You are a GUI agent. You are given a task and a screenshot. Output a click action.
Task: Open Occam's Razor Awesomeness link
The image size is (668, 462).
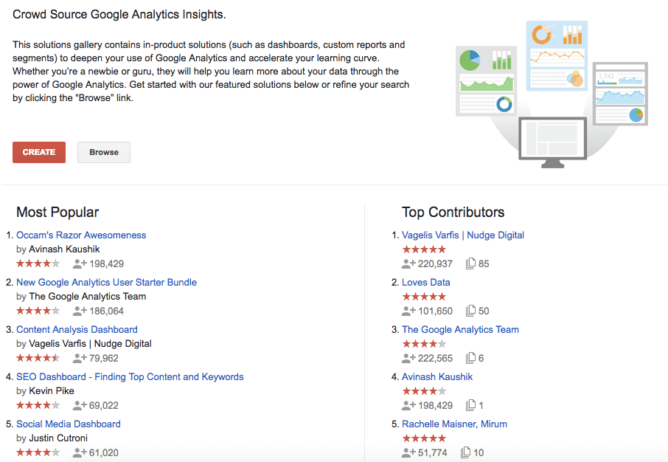81,235
